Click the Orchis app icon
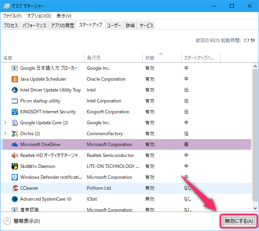Screen dimensions: 259x231 (15, 134)
